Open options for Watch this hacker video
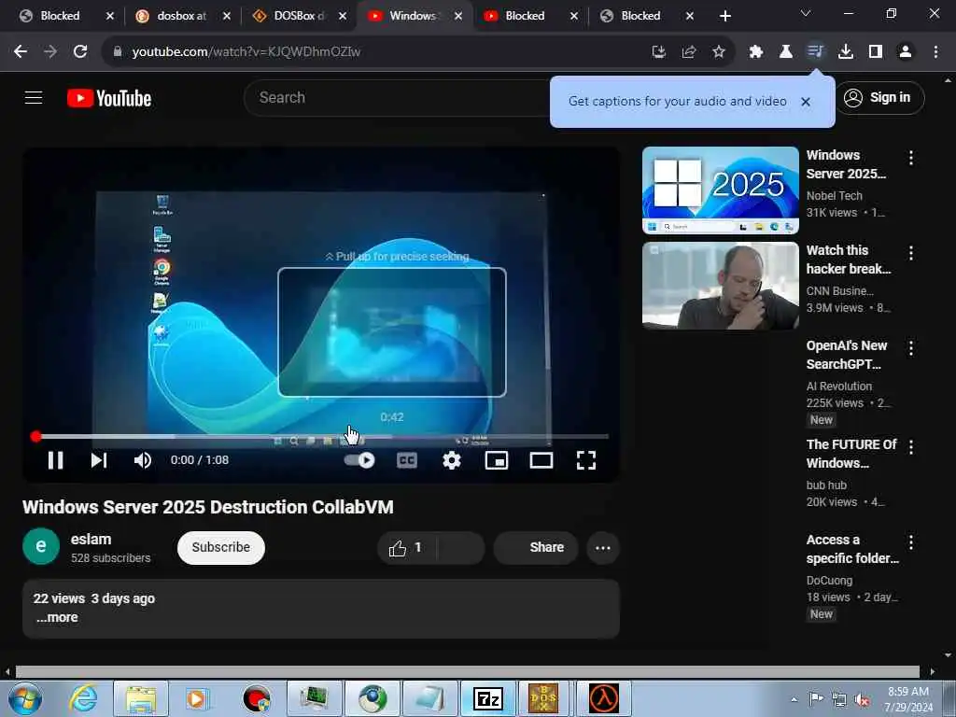Image resolution: width=956 pixels, height=717 pixels. click(x=911, y=253)
